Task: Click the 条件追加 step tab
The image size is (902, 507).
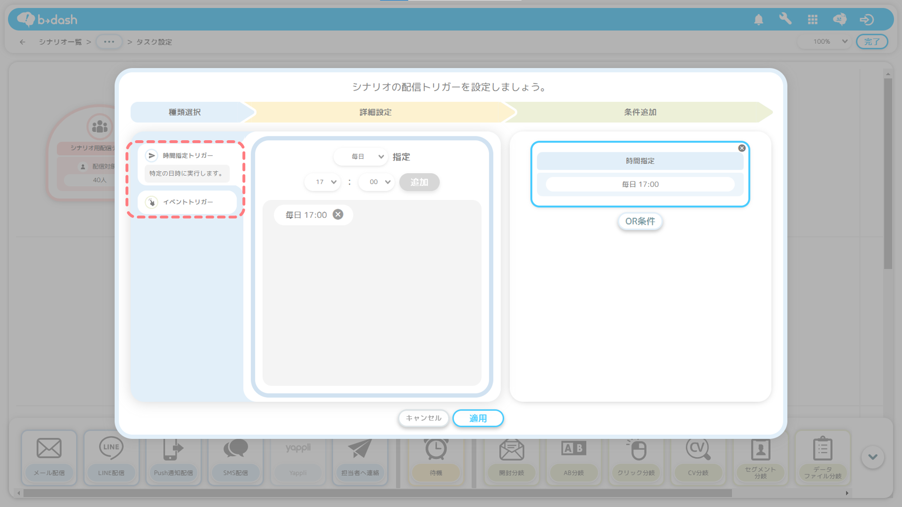Action: tap(640, 112)
